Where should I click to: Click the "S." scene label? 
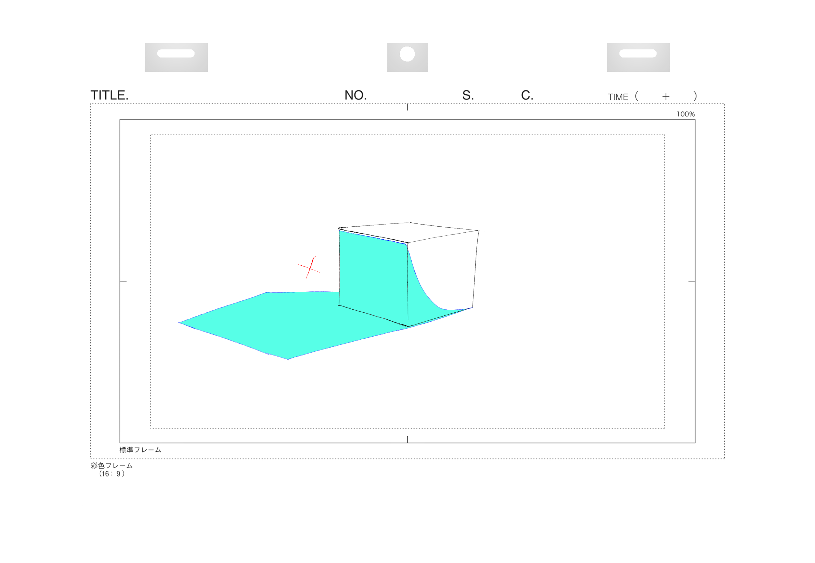[468, 95]
